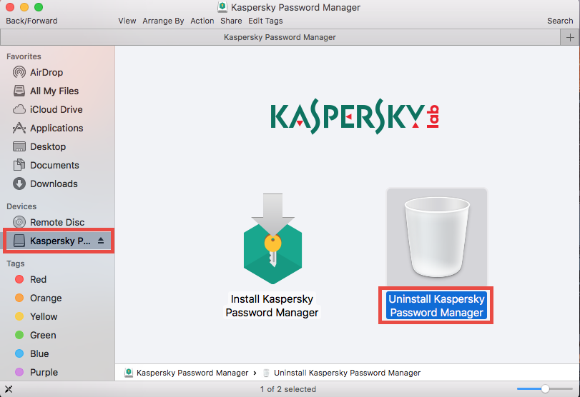580x397 pixels.
Task: Open the Arrange By menu
Action: (163, 21)
